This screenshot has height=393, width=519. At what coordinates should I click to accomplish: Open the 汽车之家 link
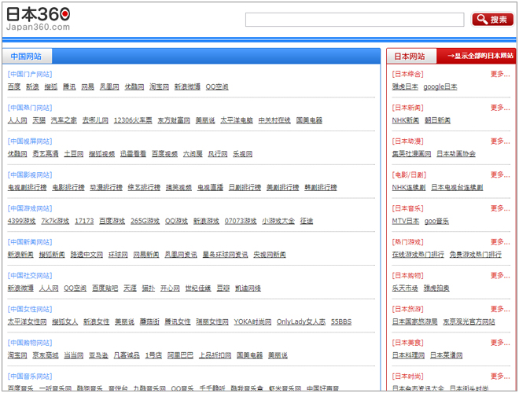[x=64, y=120]
